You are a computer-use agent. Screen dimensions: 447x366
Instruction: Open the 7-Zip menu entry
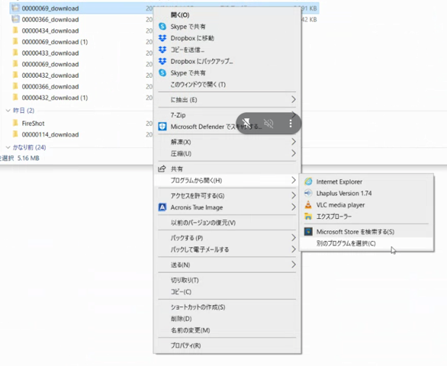(x=227, y=115)
